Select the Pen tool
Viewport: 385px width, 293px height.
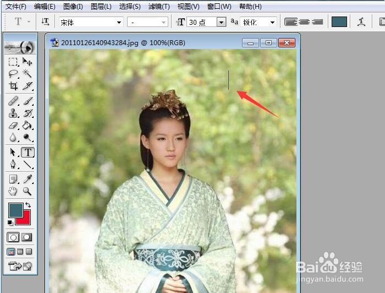click(13, 164)
